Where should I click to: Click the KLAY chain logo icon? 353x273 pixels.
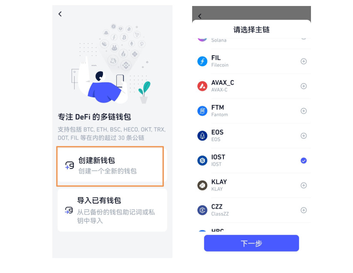pos(202,185)
